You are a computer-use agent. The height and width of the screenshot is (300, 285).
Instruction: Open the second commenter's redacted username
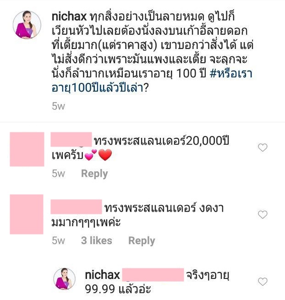[x=76, y=207]
